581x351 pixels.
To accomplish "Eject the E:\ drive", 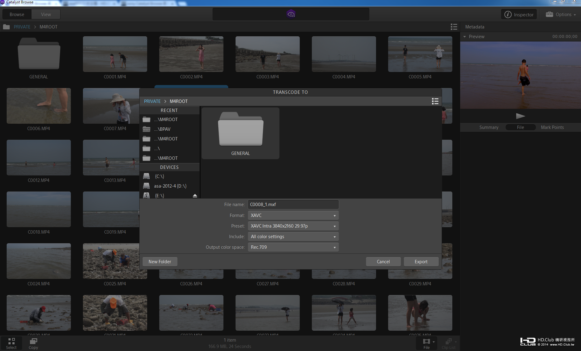I will 195,196.
